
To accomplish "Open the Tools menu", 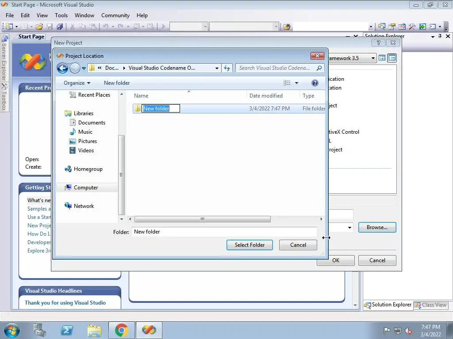I will point(61,15).
